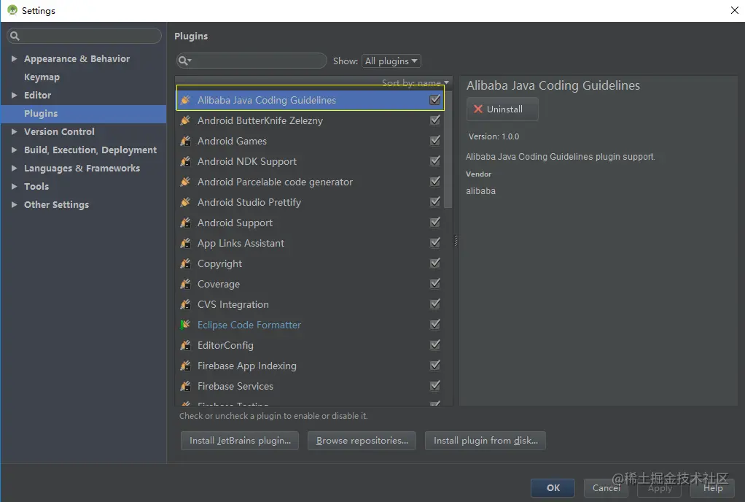The width and height of the screenshot is (745, 502).
Task: Click the Alibaba Java Coding Guidelines plugin icon
Action: click(185, 100)
